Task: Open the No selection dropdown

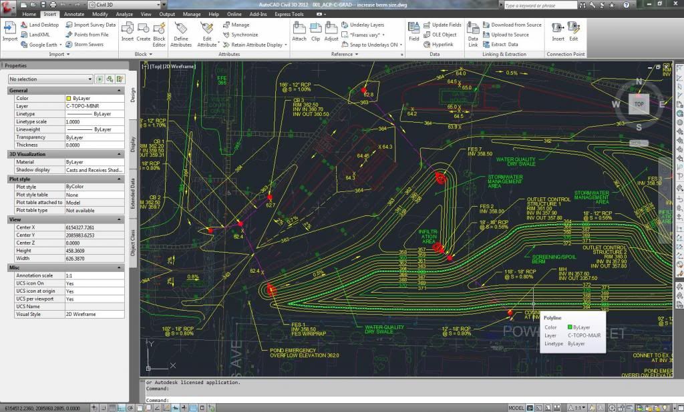Action: (x=51, y=79)
